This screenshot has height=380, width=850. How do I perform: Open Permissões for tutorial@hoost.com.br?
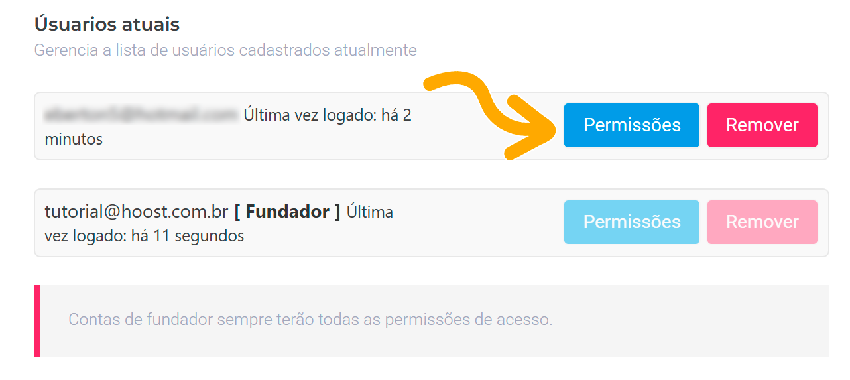click(631, 222)
